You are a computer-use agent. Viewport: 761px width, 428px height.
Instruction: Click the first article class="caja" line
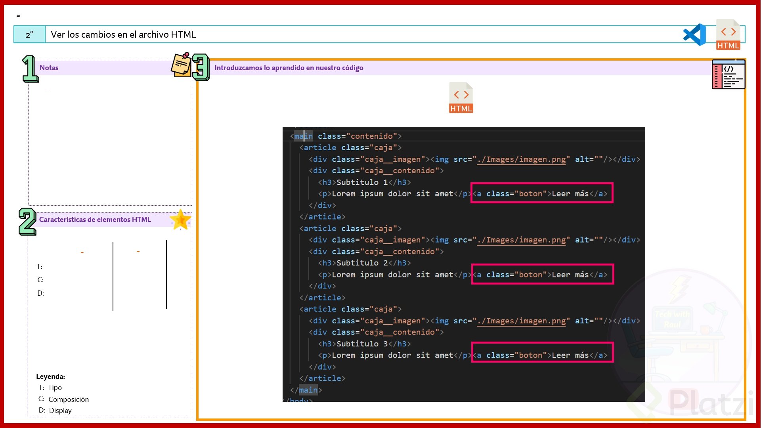[350, 148]
